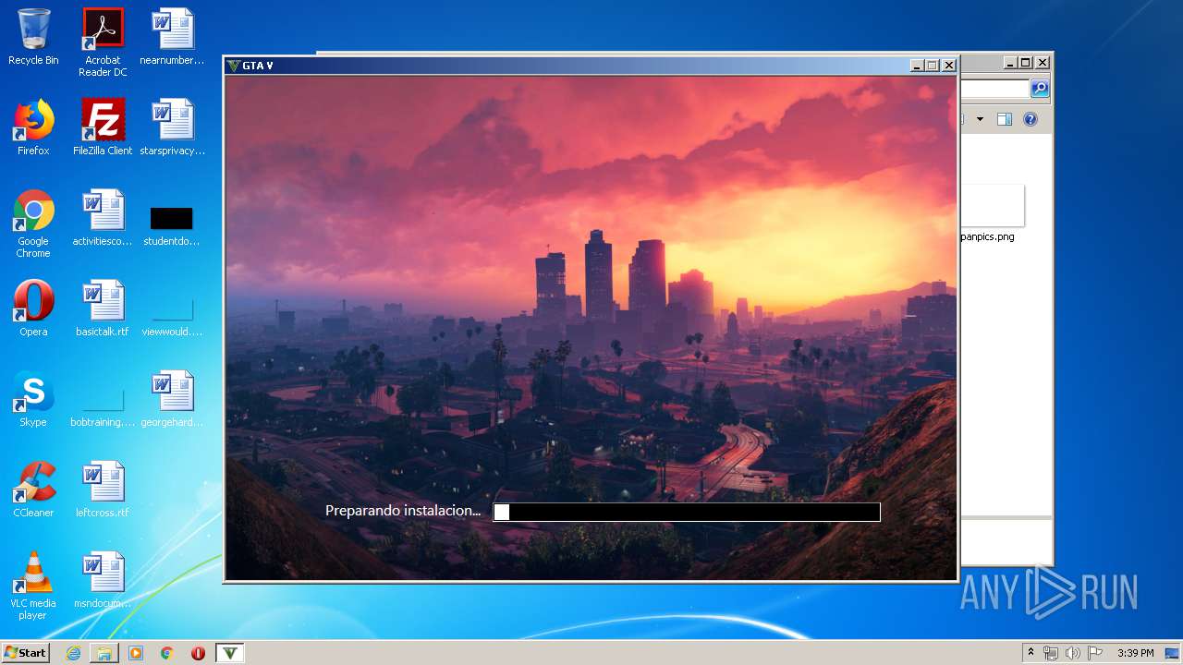Minimize the Explorer window behind
1183x665 pixels.
tap(1010, 63)
